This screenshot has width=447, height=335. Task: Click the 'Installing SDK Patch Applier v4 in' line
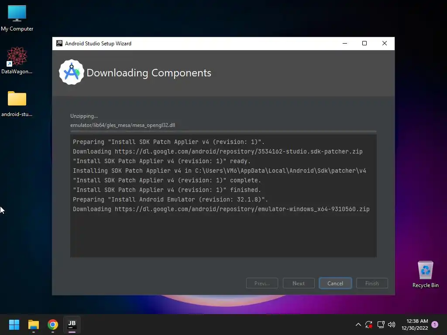(x=219, y=171)
